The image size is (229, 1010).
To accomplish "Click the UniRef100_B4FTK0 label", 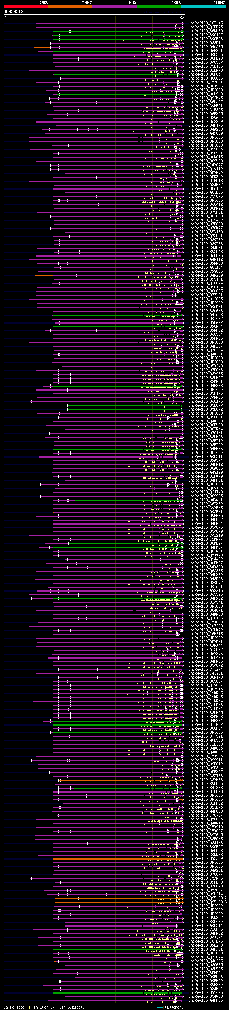I will 205,125.
